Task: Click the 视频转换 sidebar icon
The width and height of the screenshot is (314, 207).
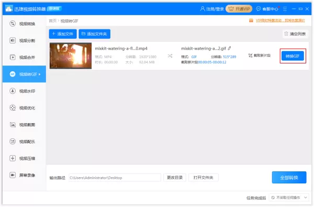Action: (13, 24)
